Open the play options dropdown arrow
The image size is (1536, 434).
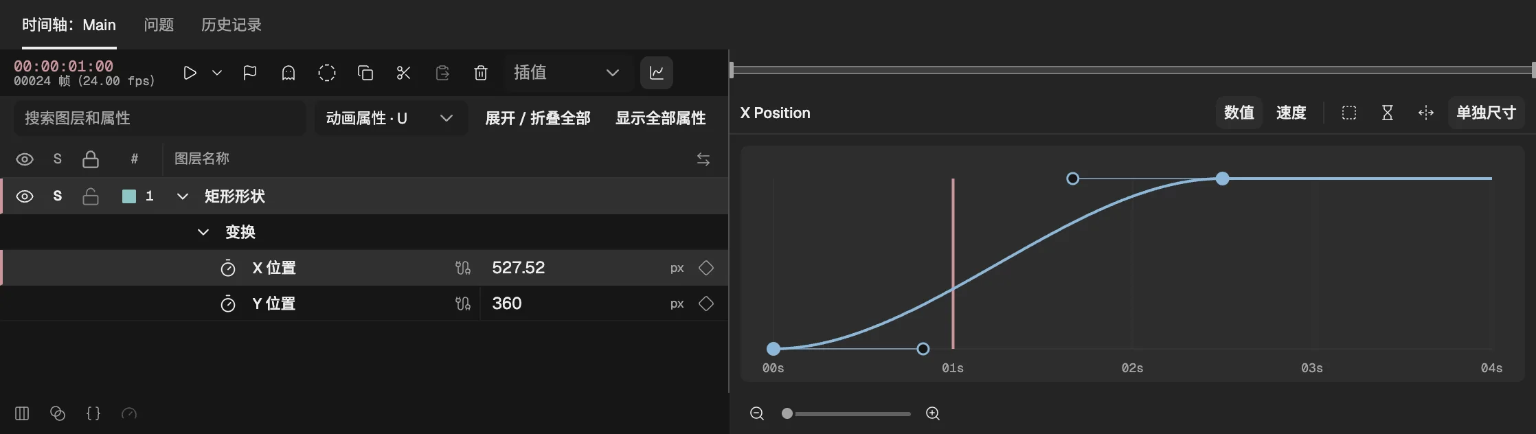217,73
